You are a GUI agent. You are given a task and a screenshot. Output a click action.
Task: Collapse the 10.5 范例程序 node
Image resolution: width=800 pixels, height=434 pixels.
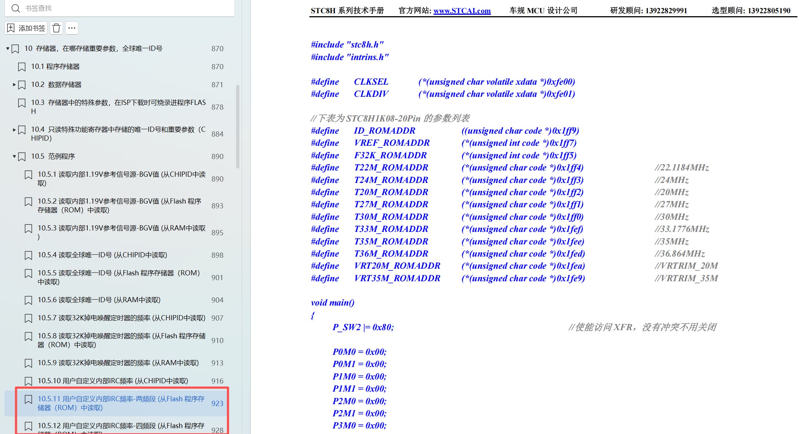tap(14, 156)
